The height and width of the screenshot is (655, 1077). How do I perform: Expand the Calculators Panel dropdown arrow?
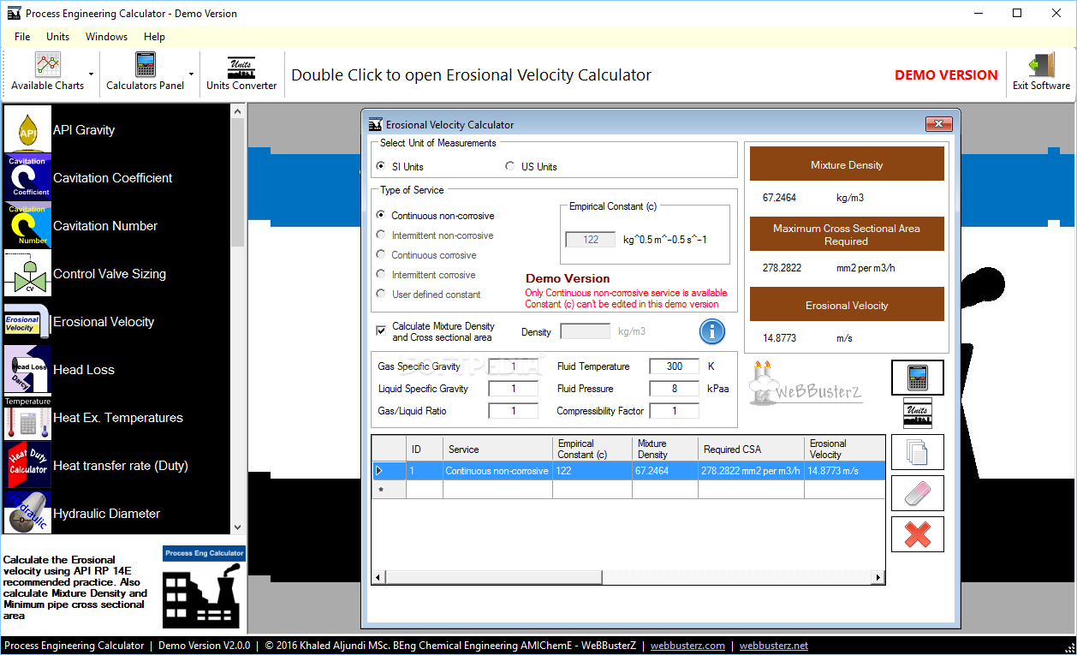tap(192, 74)
